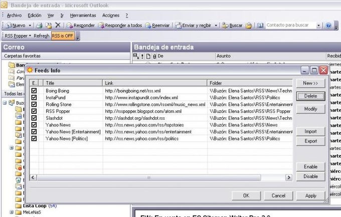Toggle the Yahoo News [Politics] checkbox
This screenshot has height=217, width=341.
click(34, 138)
